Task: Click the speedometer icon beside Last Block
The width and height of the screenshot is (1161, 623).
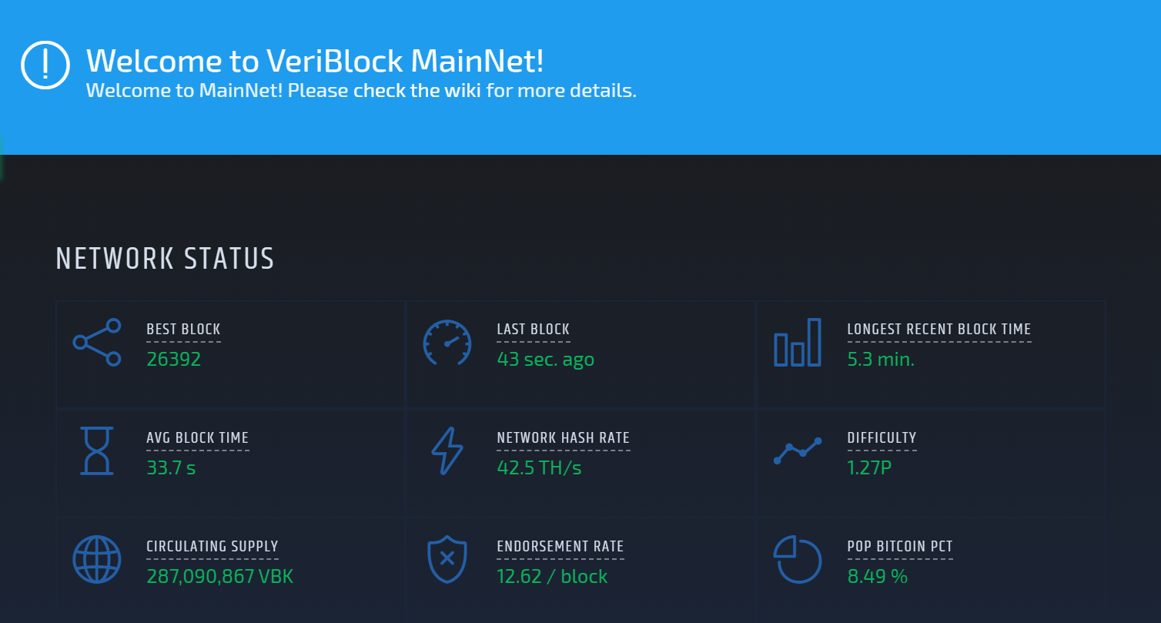Action: click(447, 342)
